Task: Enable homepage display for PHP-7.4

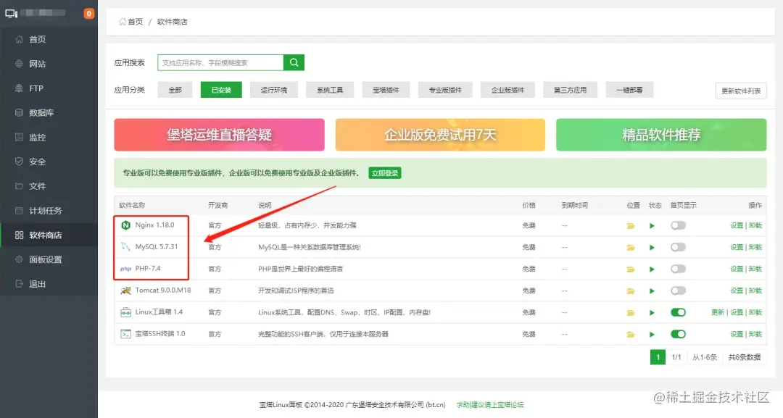Action: (x=678, y=269)
